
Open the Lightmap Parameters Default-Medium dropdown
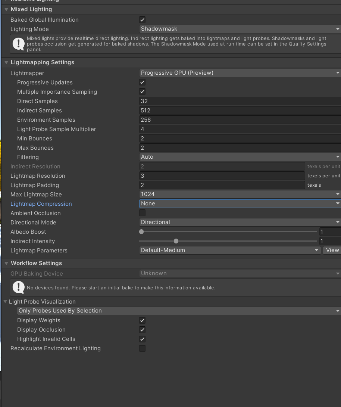230,250
